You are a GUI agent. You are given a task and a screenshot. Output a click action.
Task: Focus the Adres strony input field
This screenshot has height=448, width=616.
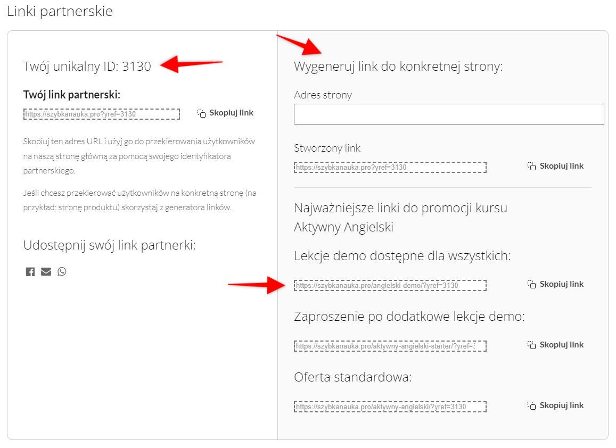click(448, 114)
